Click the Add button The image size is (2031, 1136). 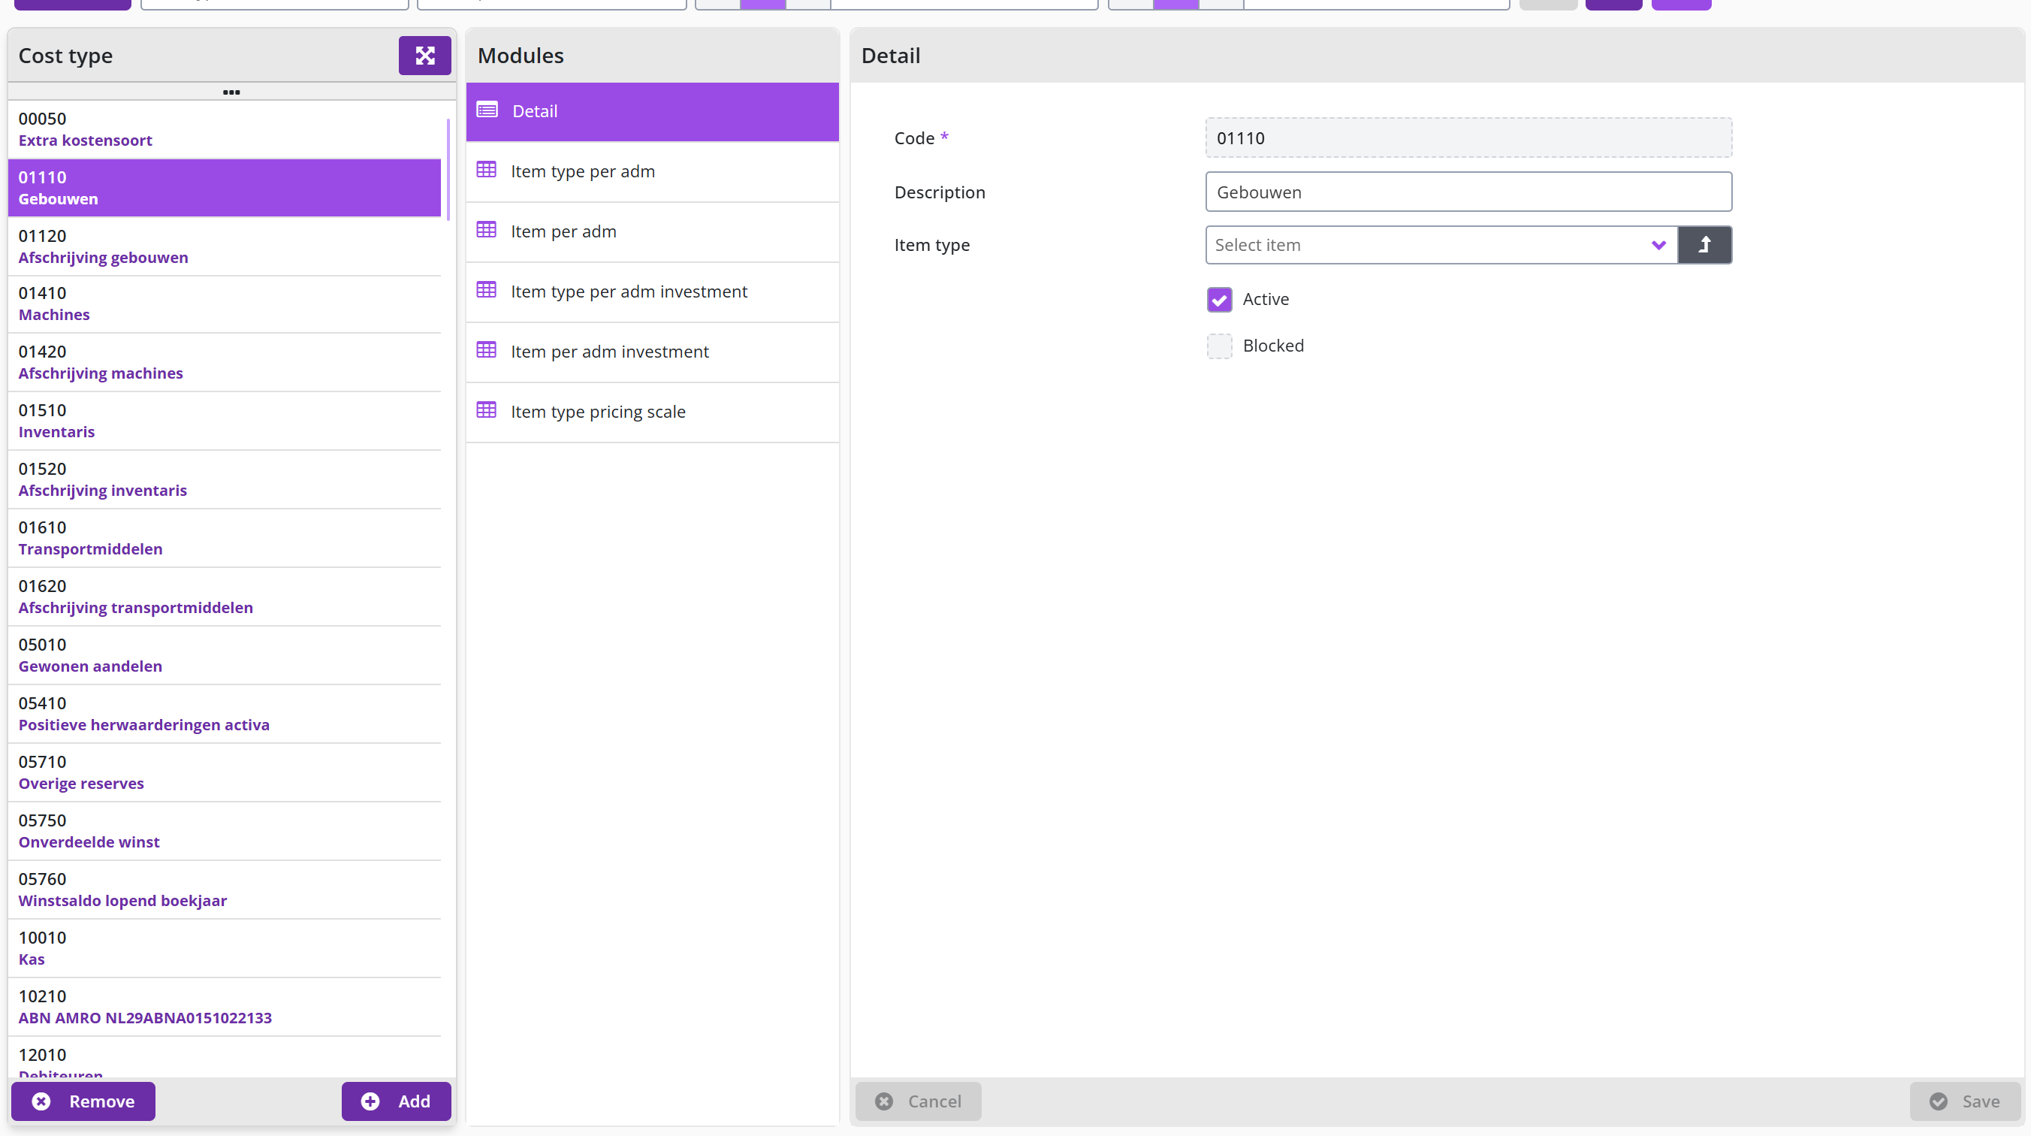[396, 1101]
